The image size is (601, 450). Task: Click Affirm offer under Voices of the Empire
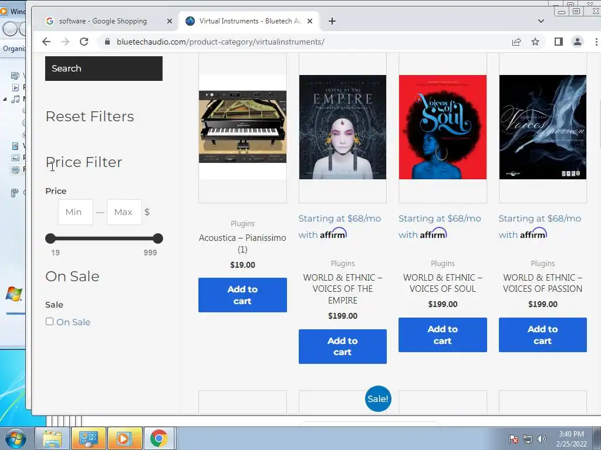pyautogui.click(x=340, y=227)
